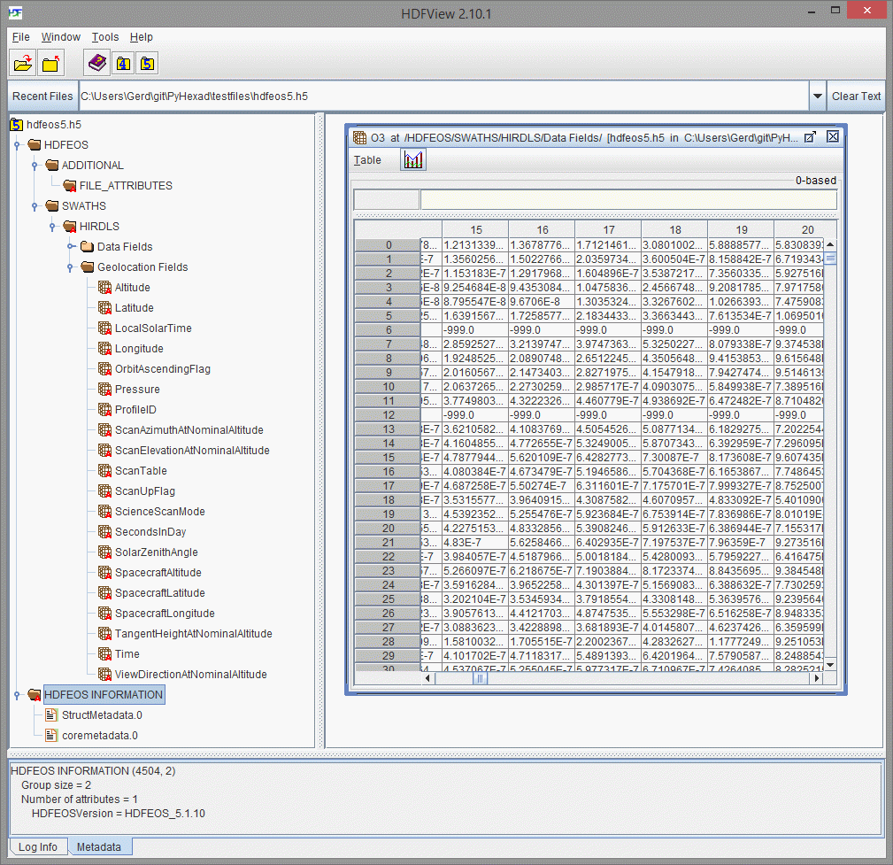The image size is (893, 865).
Task: Click the table's horizontal scrollbar
Action: pos(479,677)
